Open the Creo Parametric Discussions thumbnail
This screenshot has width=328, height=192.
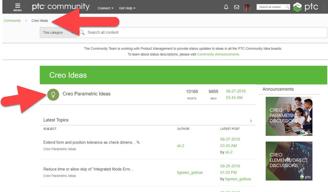coord(289,116)
